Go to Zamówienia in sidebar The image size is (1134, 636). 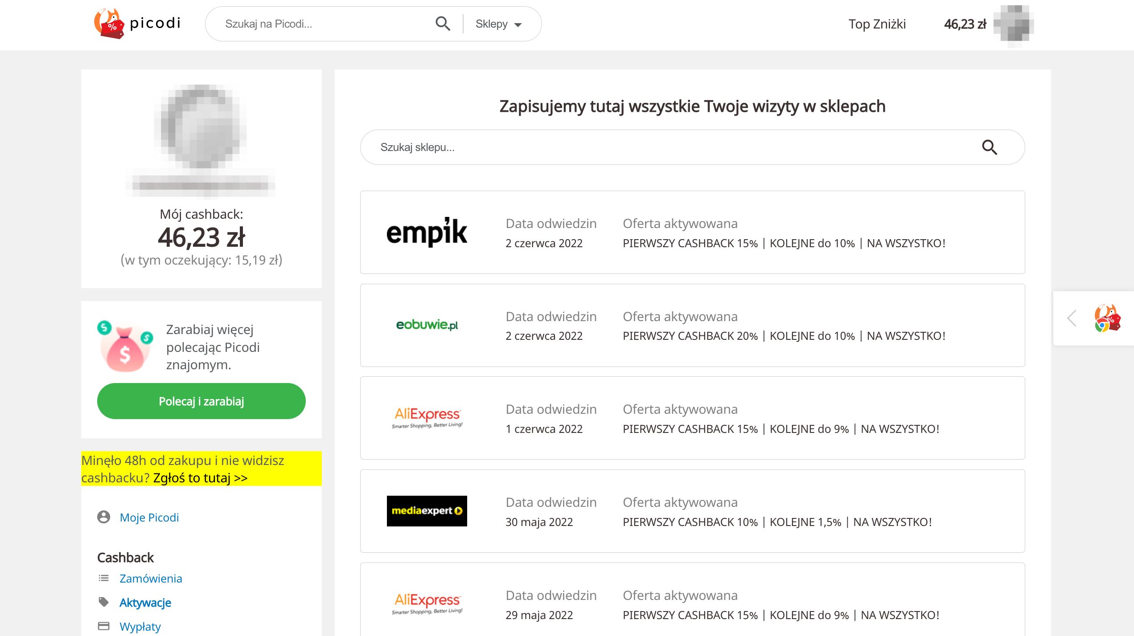pyautogui.click(x=151, y=579)
